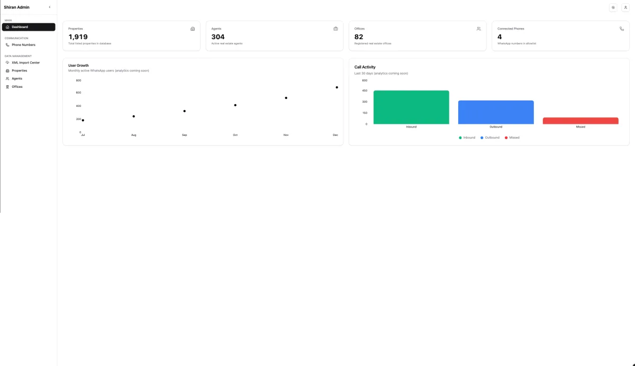635x366 pixels.
Task: Select the blue Outbound bar
Action: pos(496,112)
